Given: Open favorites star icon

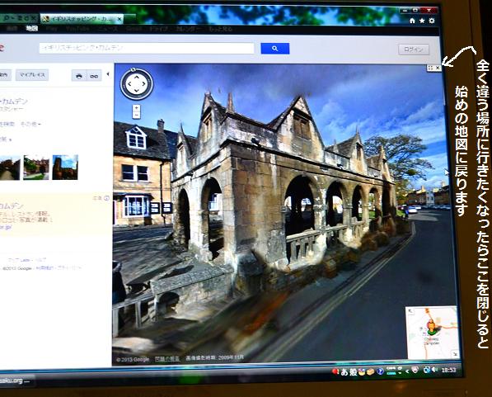Looking at the screenshot, I should pyautogui.click(x=422, y=21).
